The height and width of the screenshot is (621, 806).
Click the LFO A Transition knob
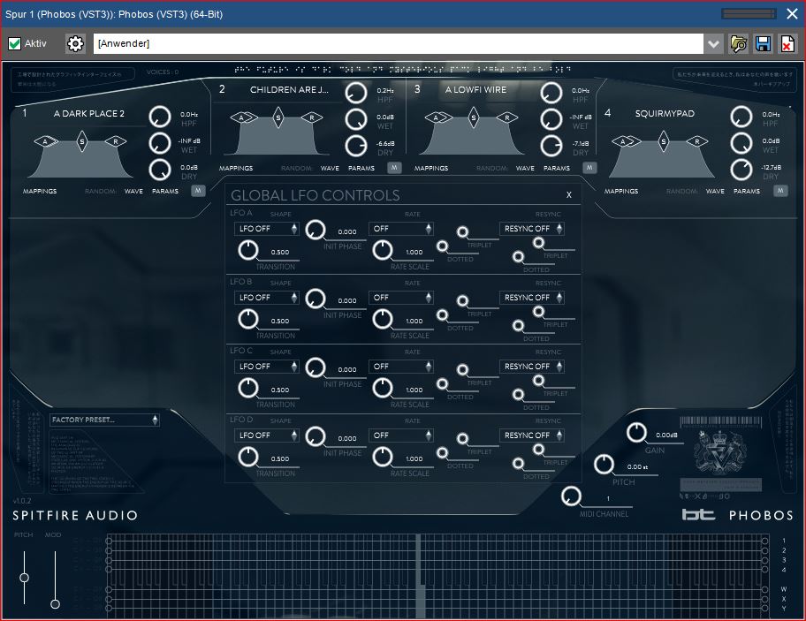click(x=248, y=251)
